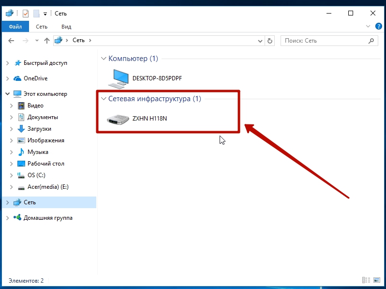Image resolution: width=386 pixels, height=289 pixels.
Task: Click the Музыка note icon
Action: click(21, 152)
